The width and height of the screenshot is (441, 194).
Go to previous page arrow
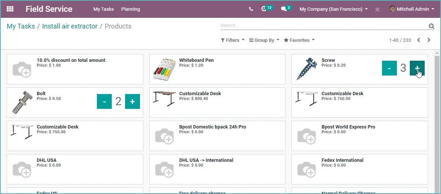(x=418, y=40)
